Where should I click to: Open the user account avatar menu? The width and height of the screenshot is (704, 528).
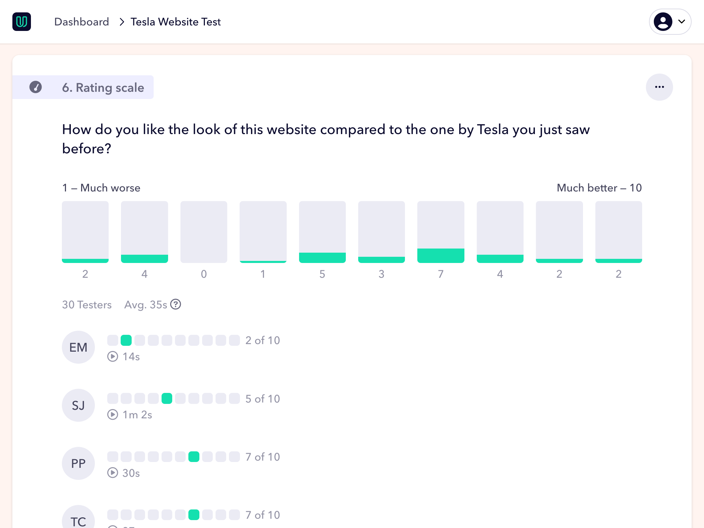click(x=663, y=22)
